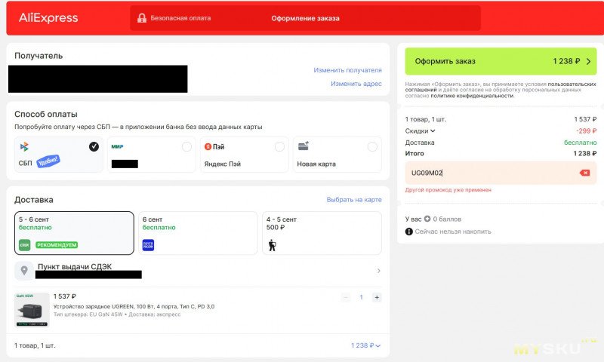Image resolution: width=604 pixels, height=362 pixels.
Task: Click the AliExpress logo
Action: [x=48, y=17]
